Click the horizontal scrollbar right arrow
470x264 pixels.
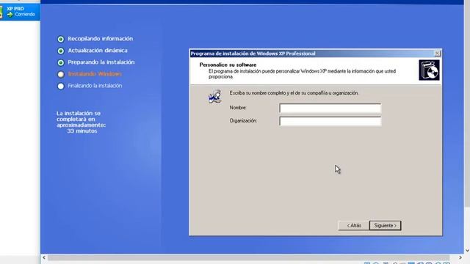(460, 257)
